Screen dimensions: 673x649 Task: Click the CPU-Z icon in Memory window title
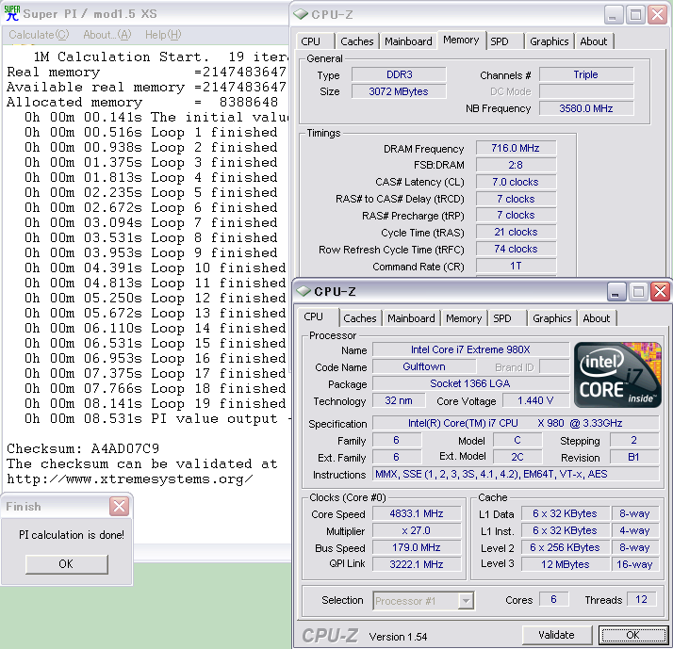(301, 14)
